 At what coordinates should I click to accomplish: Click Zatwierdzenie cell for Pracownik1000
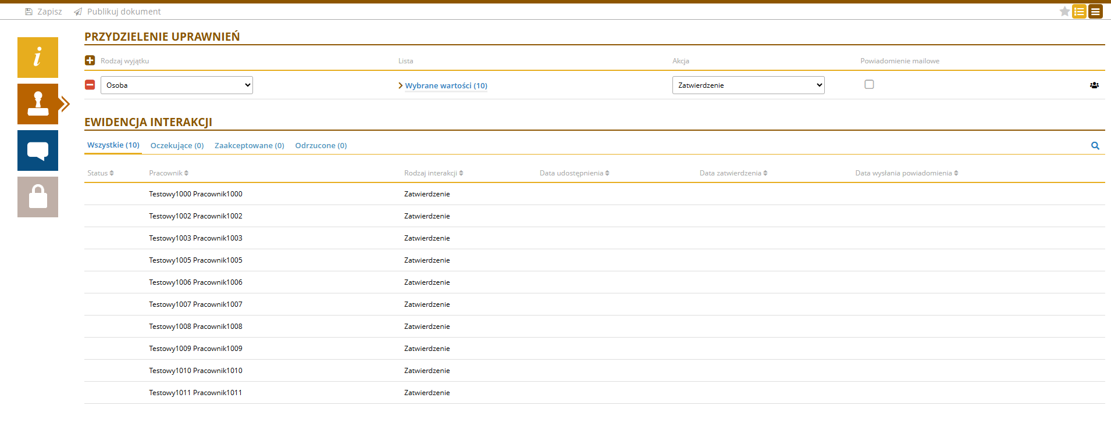(x=427, y=194)
